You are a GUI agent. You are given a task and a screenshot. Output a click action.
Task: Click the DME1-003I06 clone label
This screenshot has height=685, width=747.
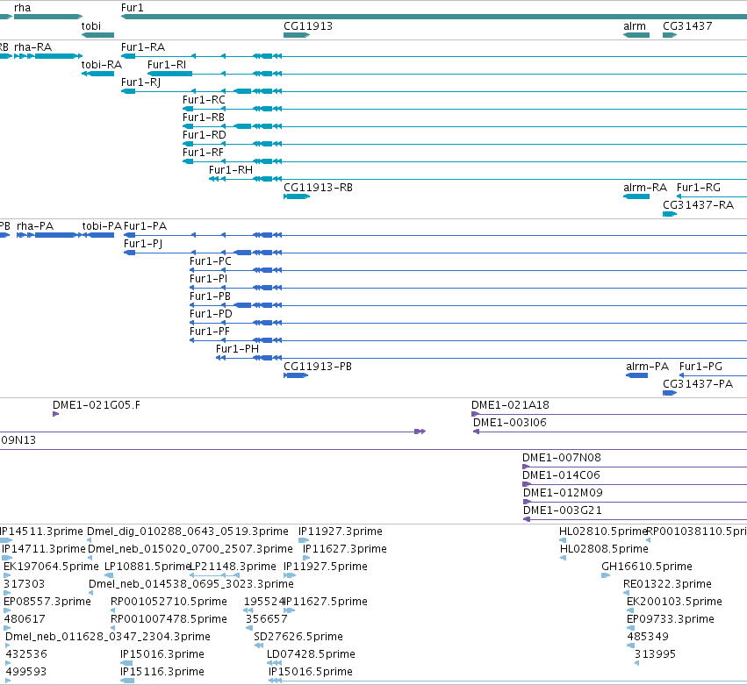510,423
